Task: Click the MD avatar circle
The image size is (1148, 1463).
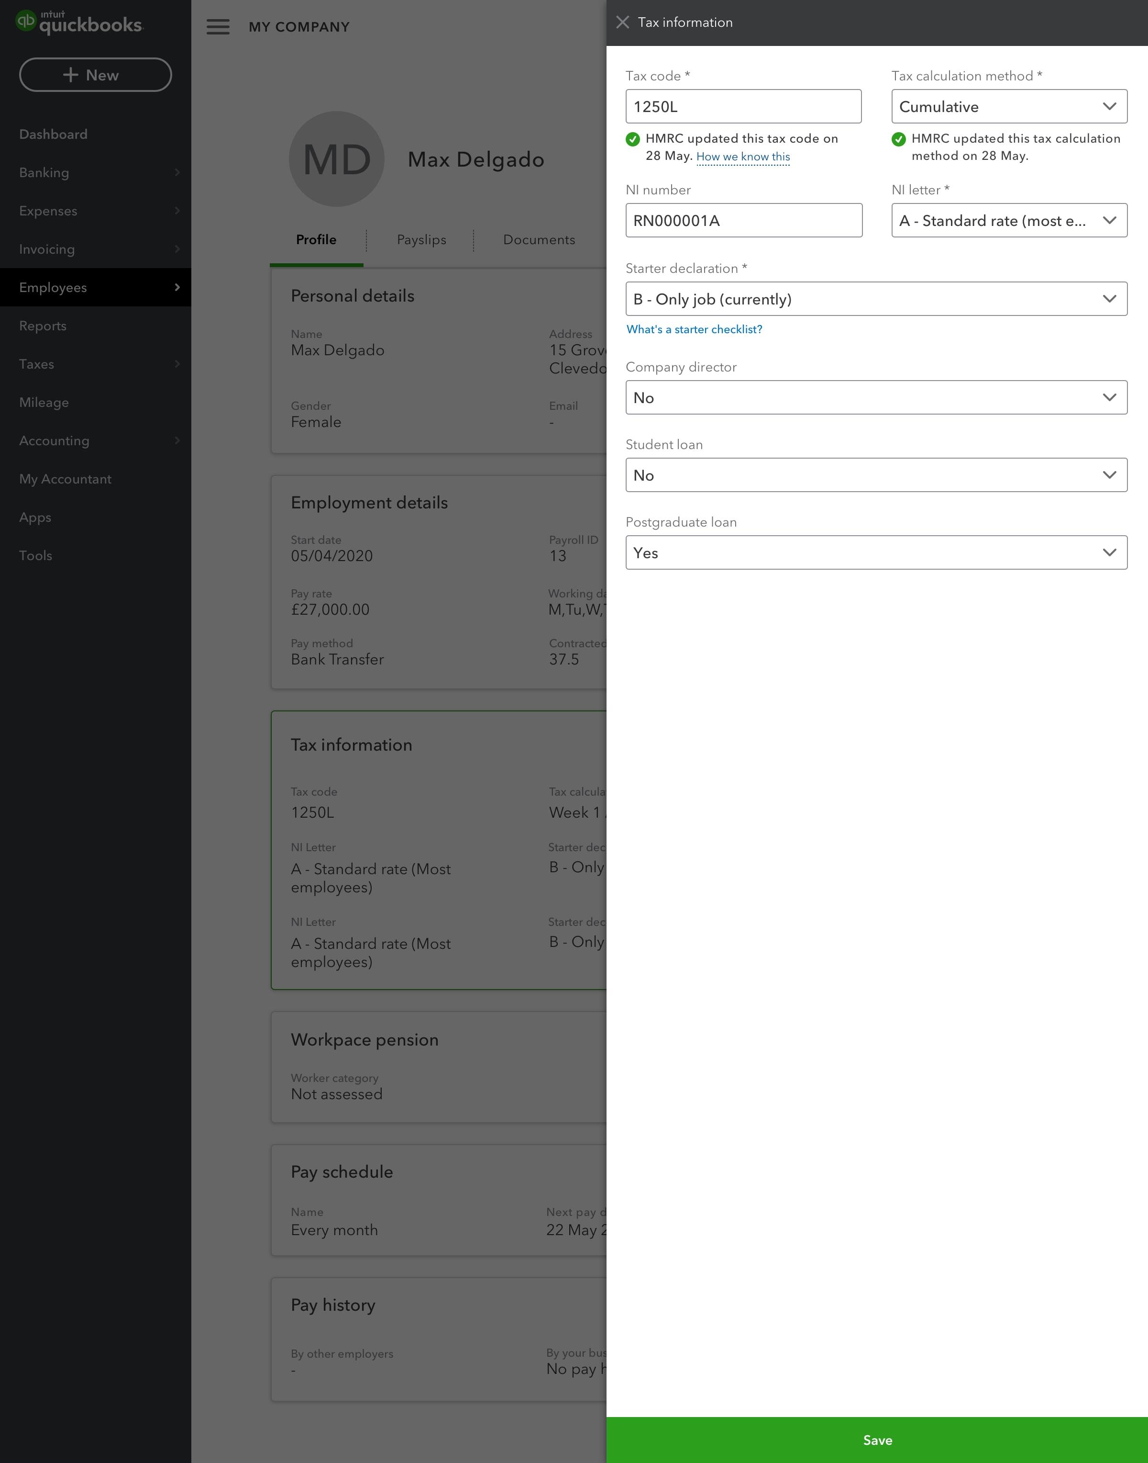Action: [337, 159]
